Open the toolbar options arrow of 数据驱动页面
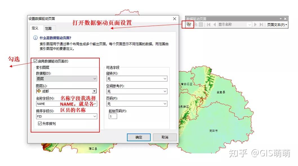 [x=281, y=19]
